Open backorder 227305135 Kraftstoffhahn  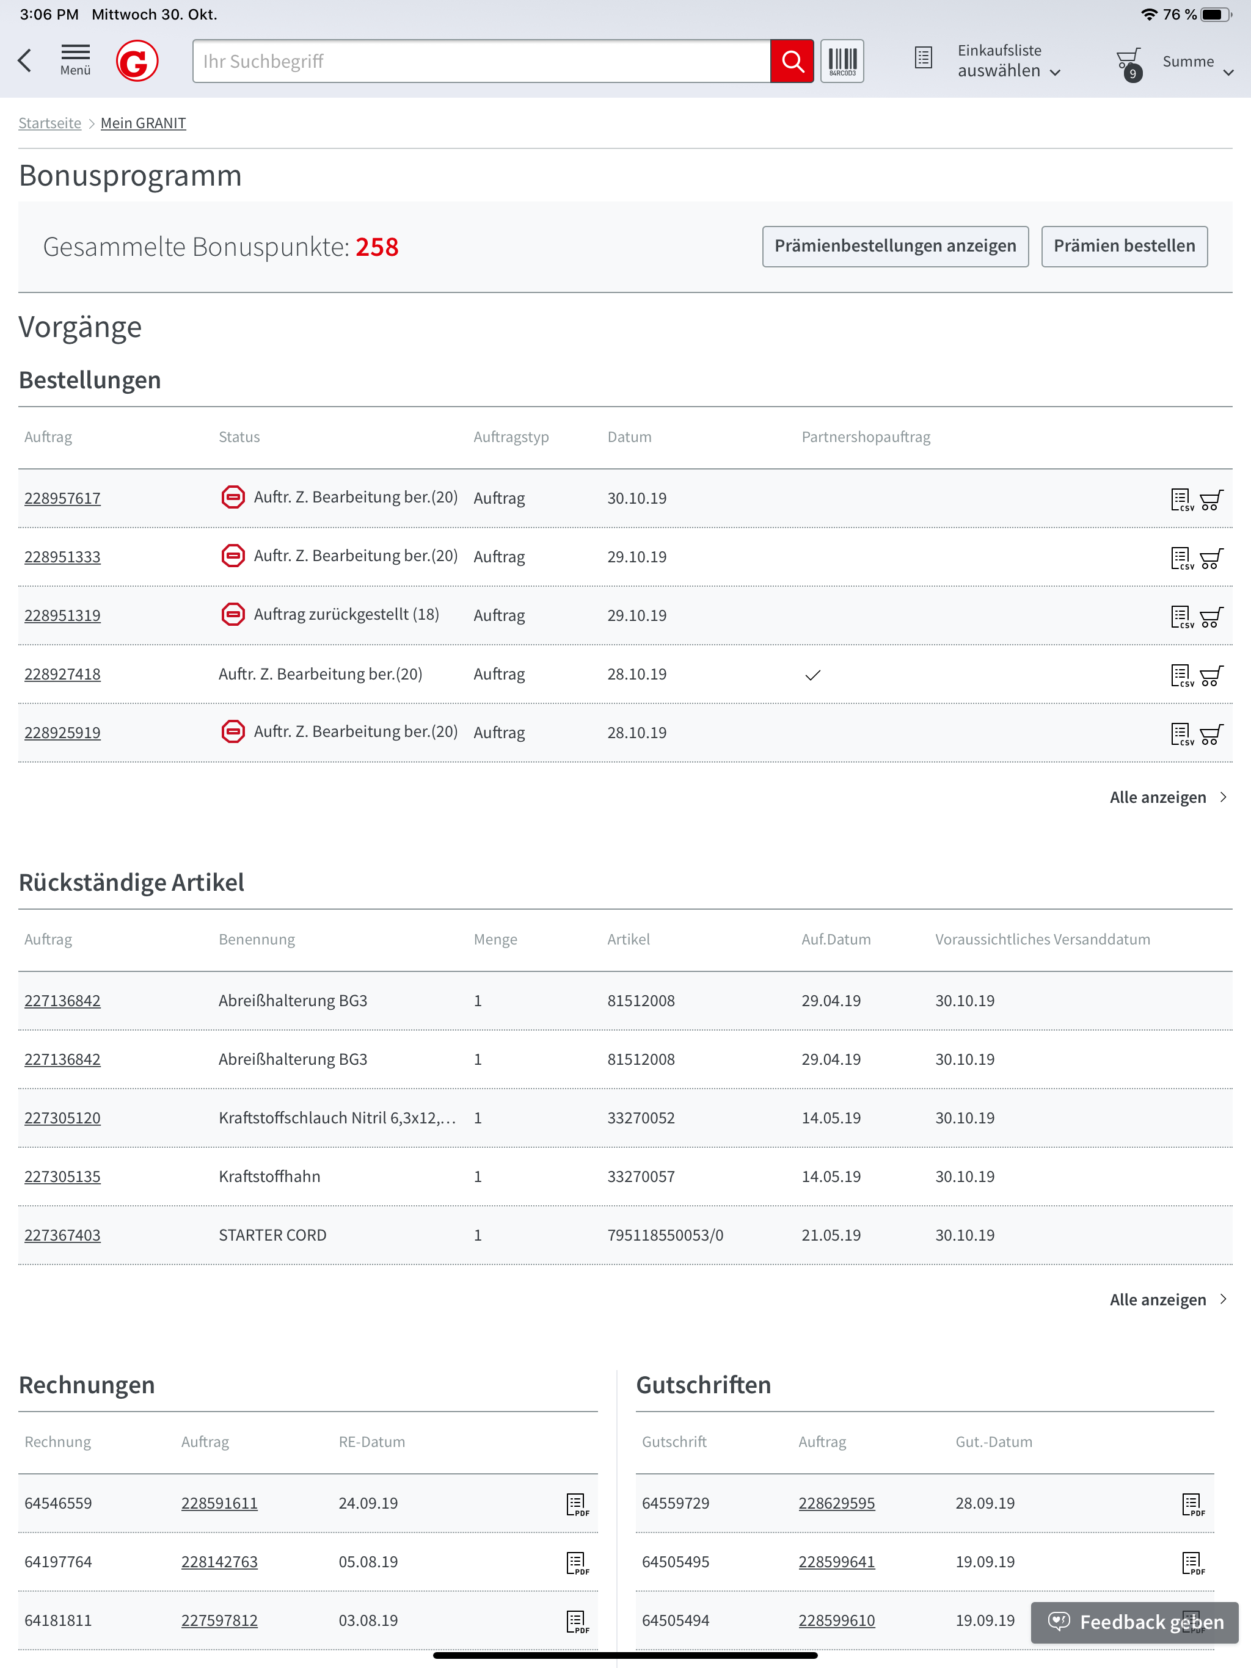coord(63,1177)
